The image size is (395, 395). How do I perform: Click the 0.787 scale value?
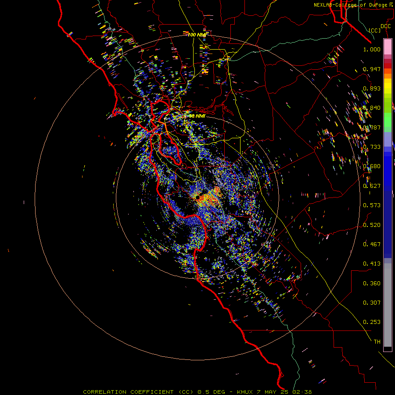372,127
